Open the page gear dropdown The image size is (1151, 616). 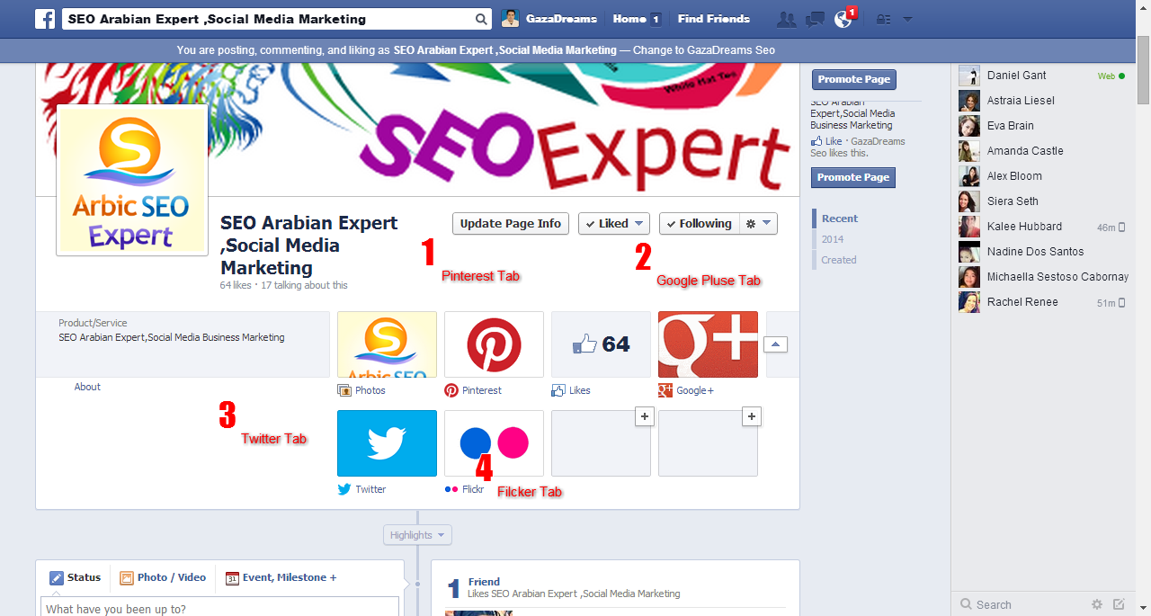pyautogui.click(x=758, y=223)
